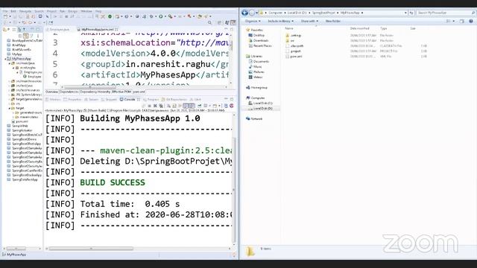
Task: Open the Display Selected Console dropdown
Action: coord(210,106)
